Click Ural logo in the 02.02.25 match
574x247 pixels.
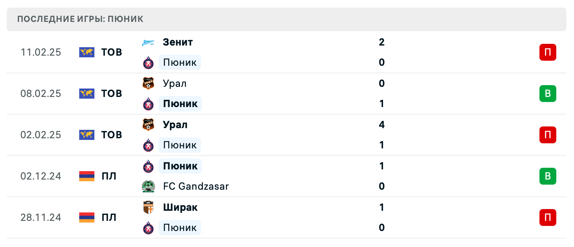(148, 125)
